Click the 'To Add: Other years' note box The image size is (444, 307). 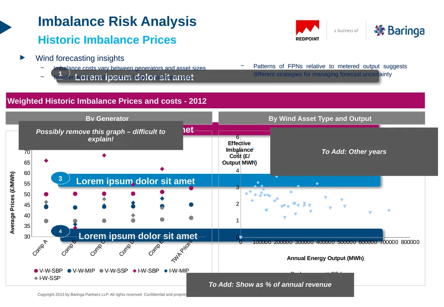coord(354,151)
